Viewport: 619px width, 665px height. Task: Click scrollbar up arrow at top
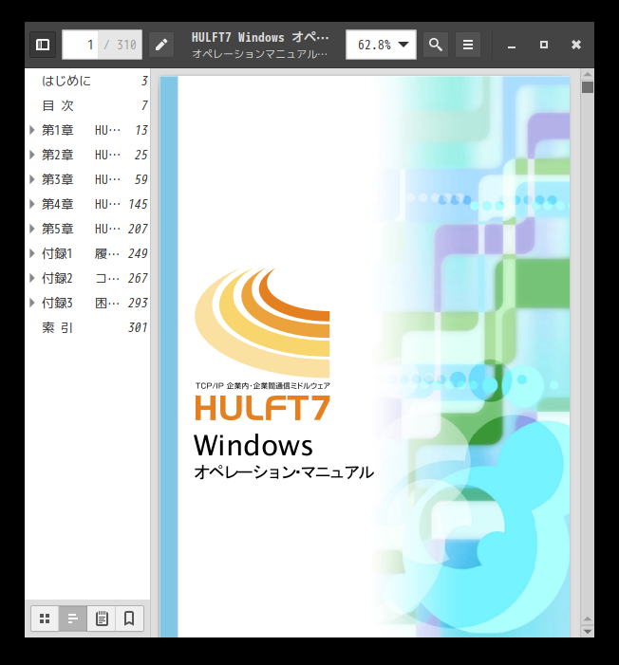coord(588,74)
